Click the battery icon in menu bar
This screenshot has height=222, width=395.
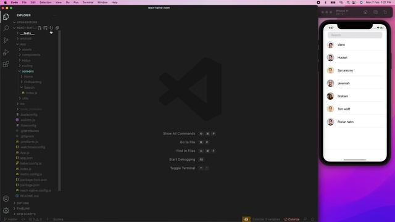333,2
